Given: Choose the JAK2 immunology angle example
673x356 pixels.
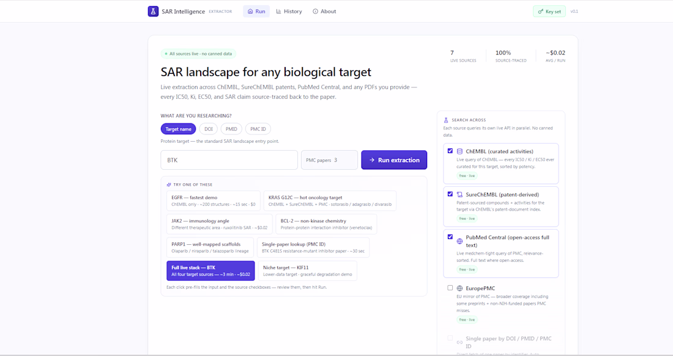Looking at the screenshot, I should tap(219, 224).
